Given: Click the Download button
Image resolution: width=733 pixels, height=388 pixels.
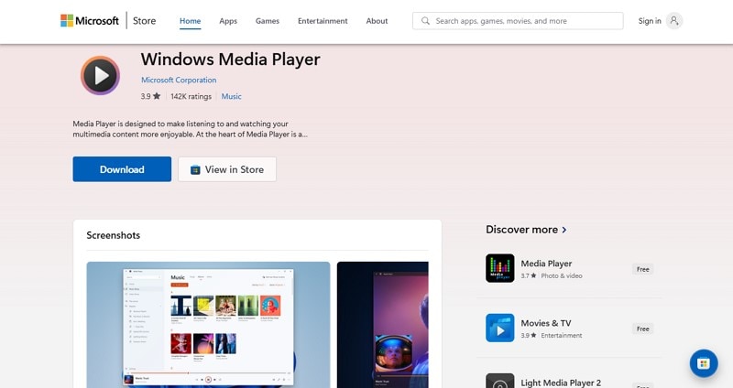Looking at the screenshot, I should click(122, 169).
